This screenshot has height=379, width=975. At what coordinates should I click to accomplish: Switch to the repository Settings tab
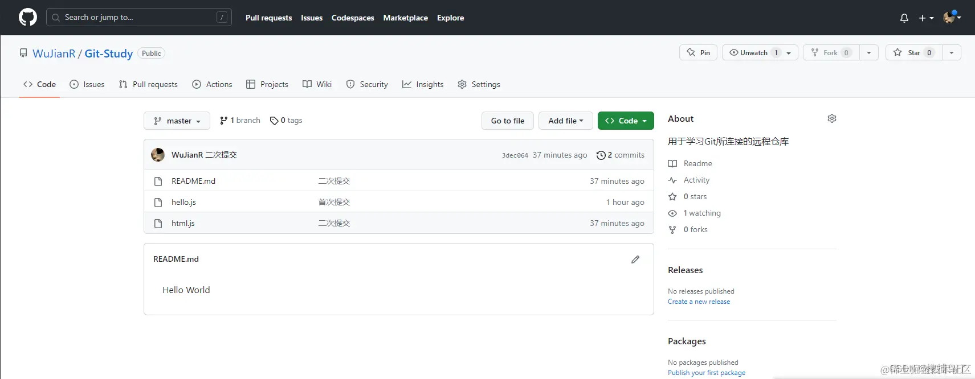(479, 84)
